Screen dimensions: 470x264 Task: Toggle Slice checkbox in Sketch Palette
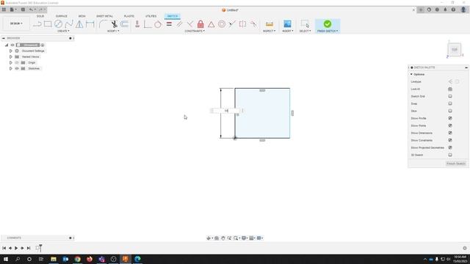450,111
